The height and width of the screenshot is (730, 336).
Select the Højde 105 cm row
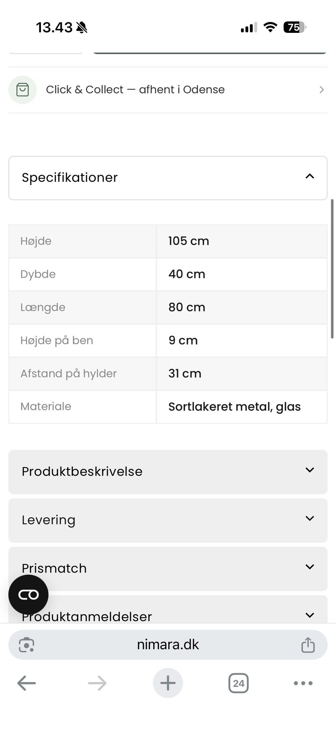[168, 241]
